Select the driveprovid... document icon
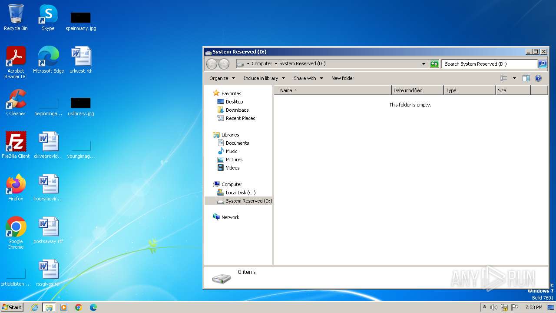This screenshot has width=556, height=313. [x=48, y=145]
